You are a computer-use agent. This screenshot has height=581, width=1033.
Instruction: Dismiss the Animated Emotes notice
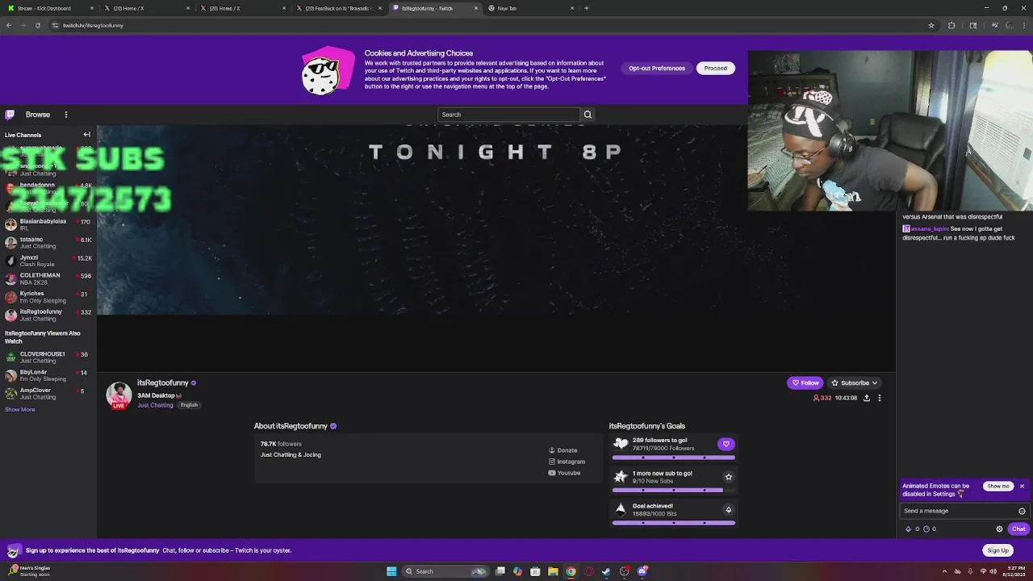pyautogui.click(x=1022, y=487)
